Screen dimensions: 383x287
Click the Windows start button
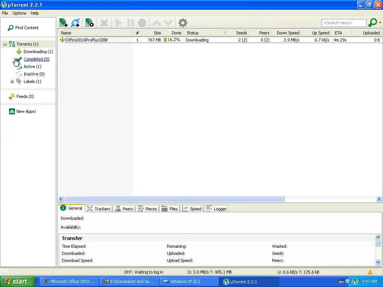[18, 282]
